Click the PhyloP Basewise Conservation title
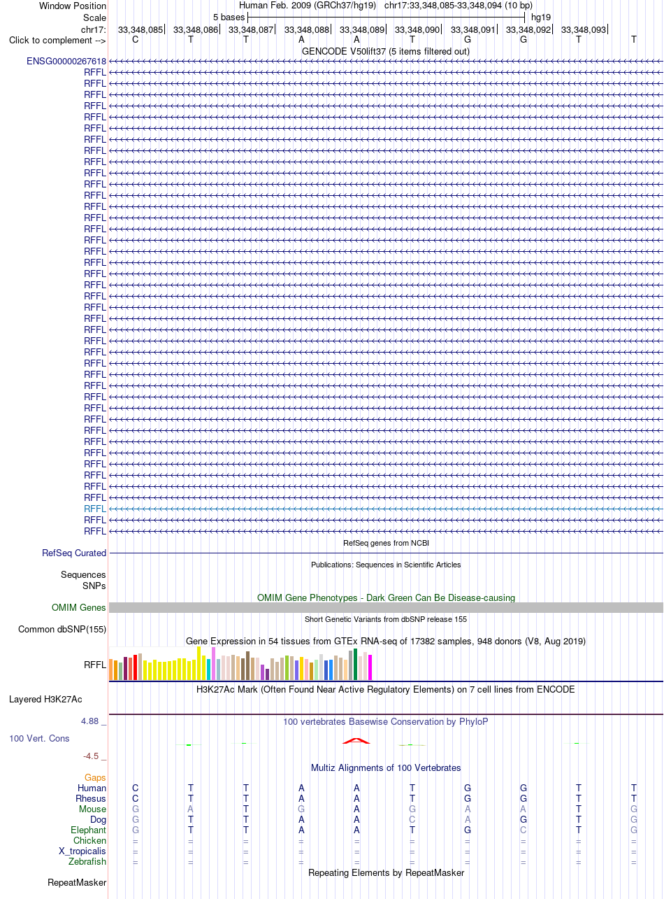Viewport: 664px width, 899px height. coord(386,721)
